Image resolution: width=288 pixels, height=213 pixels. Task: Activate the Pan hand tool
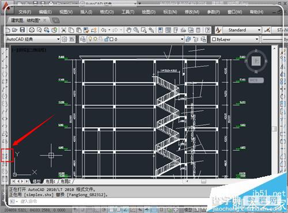(x=128, y=30)
